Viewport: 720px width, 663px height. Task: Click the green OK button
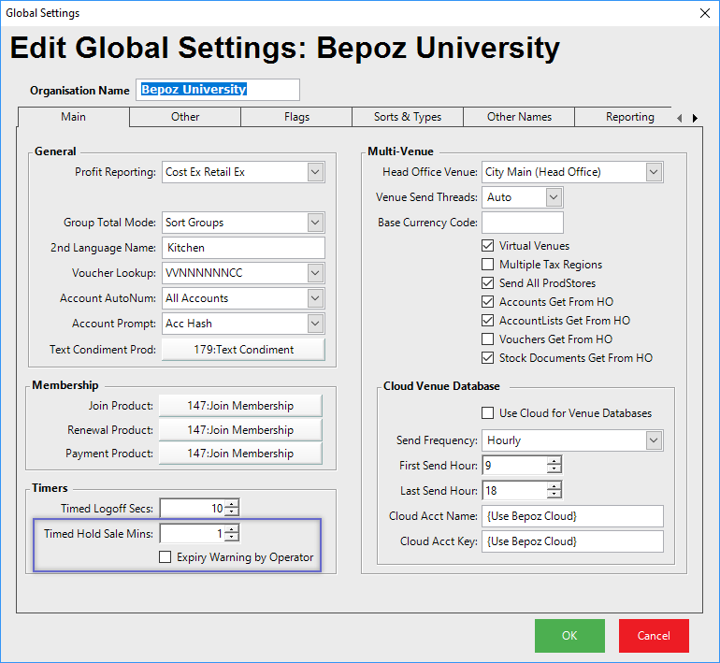569,636
